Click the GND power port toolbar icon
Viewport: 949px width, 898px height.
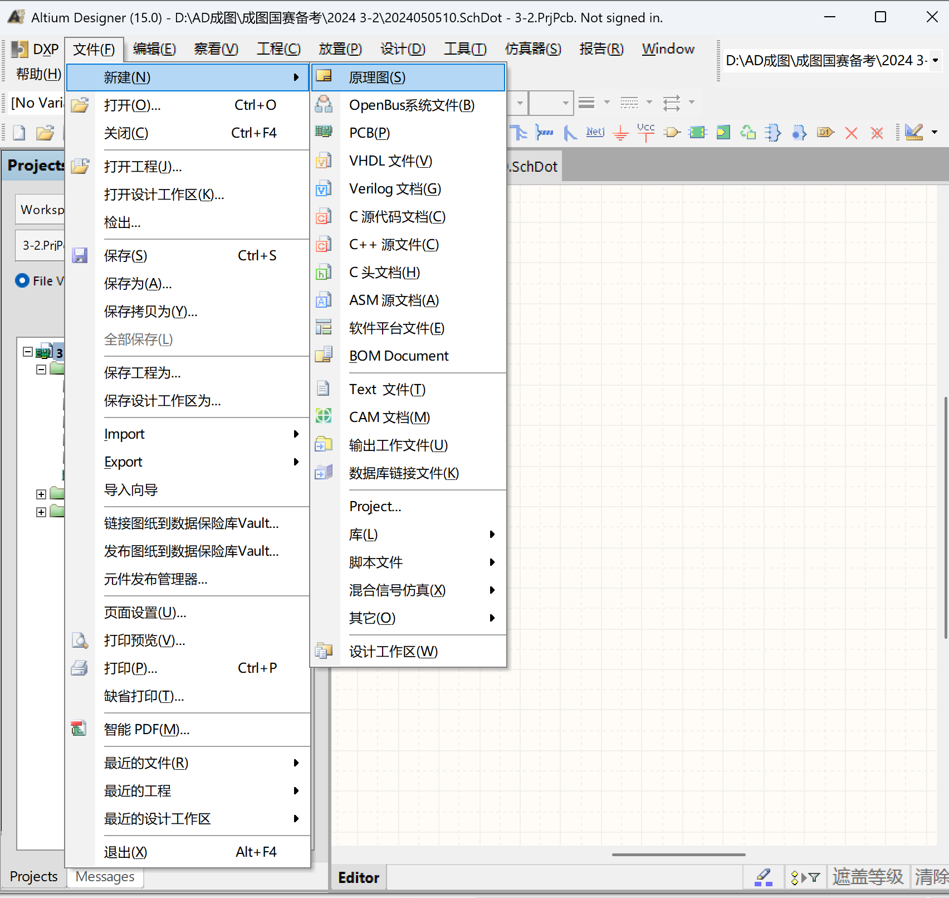620,133
